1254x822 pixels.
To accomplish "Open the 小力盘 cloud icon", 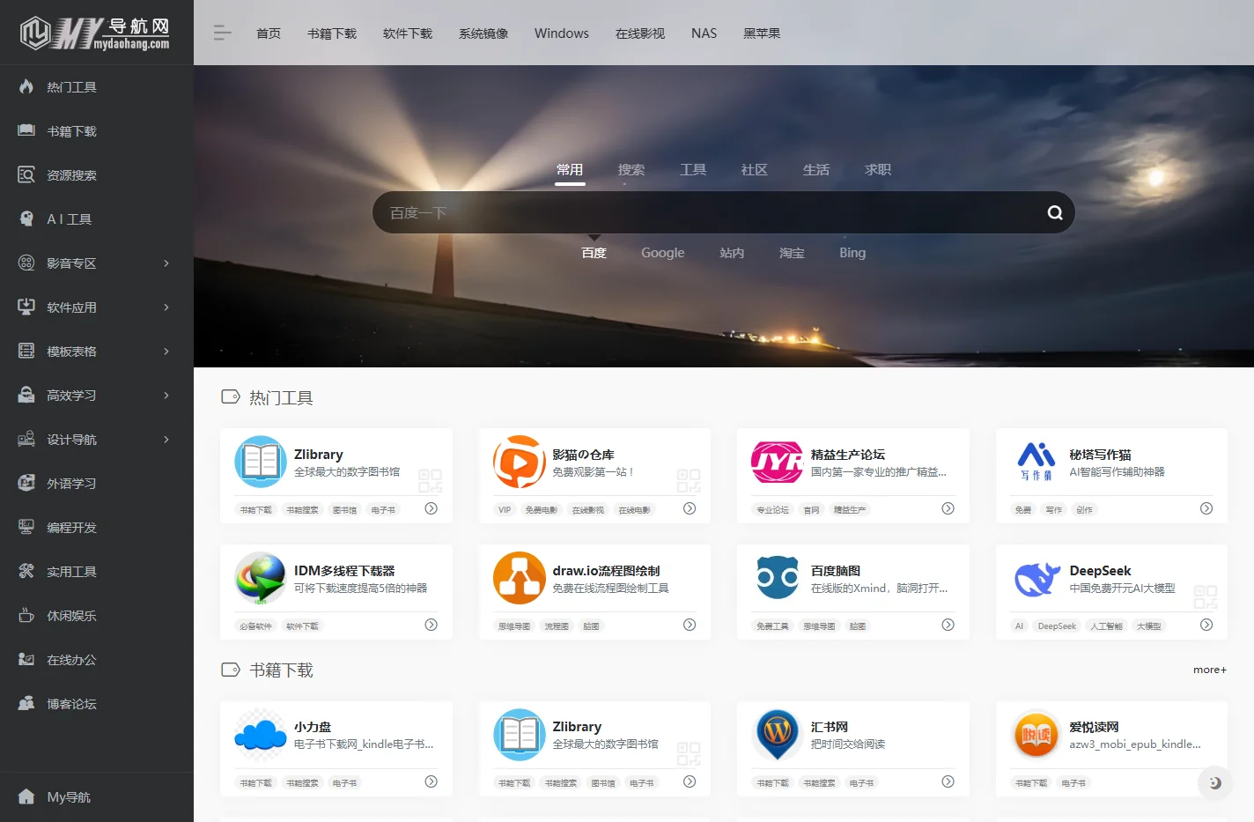I will click(261, 735).
